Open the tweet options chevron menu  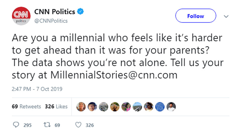pos(226,16)
